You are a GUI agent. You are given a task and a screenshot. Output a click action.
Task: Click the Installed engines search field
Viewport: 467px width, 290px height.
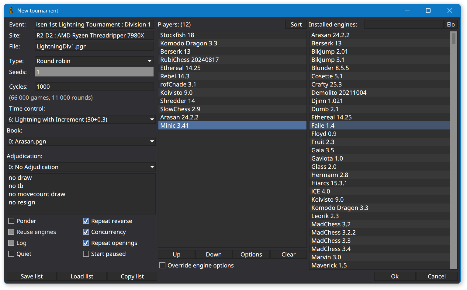click(x=404, y=24)
